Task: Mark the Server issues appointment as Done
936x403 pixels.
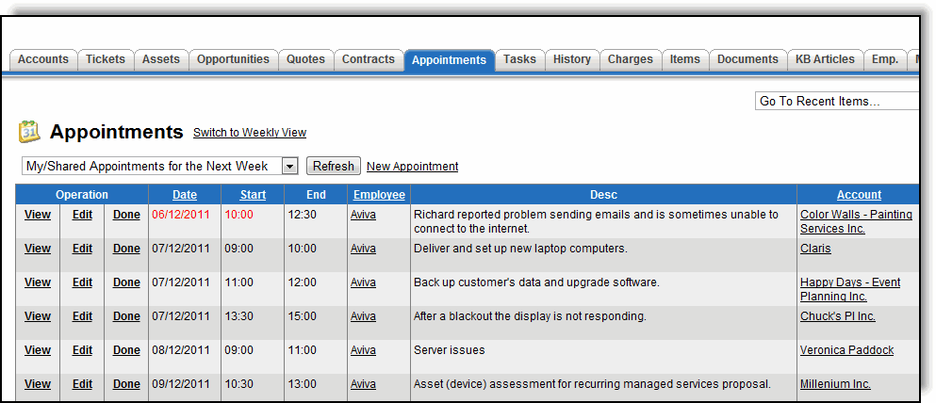Action: (126, 350)
